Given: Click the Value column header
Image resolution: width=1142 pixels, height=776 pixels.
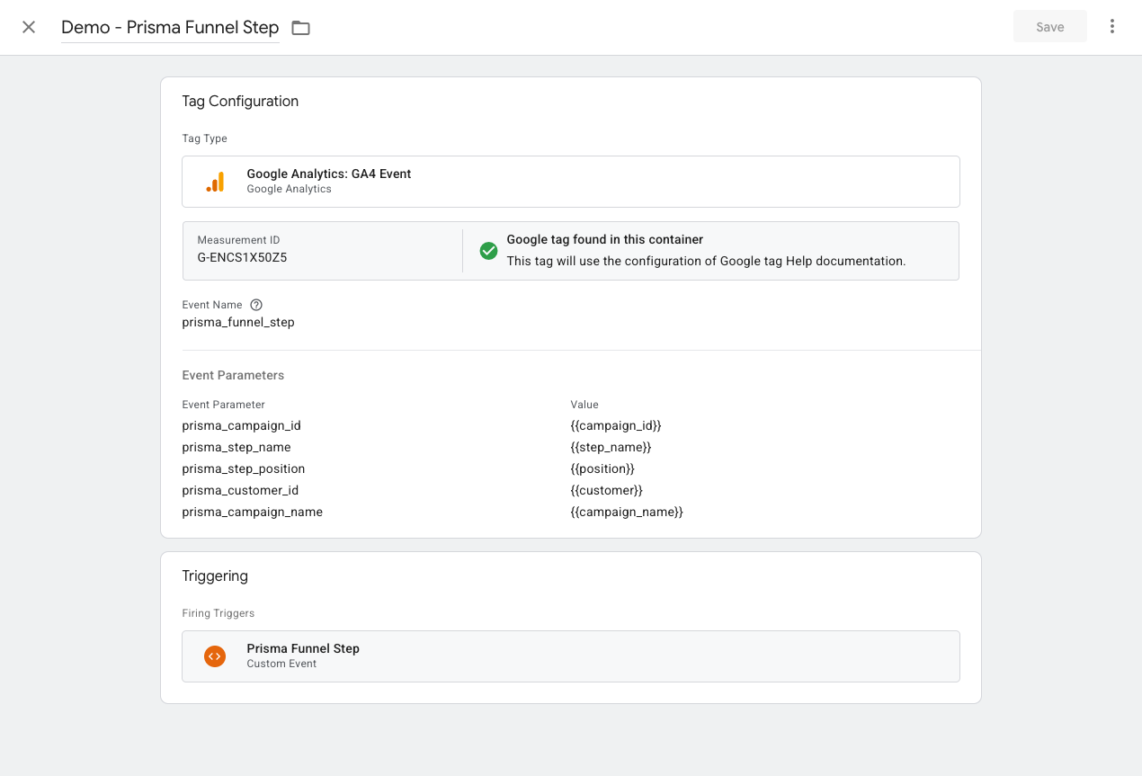Looking at the screenshot, I should 584,405.
